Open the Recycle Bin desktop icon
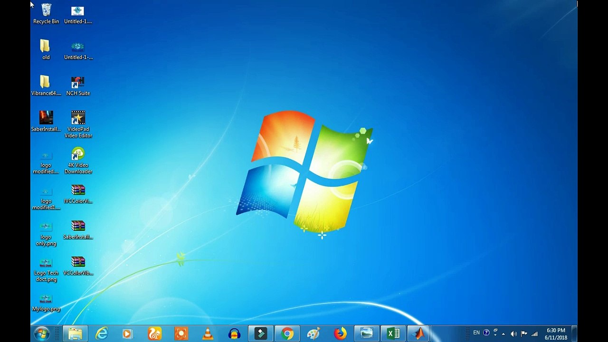This screenshot has width=608, height=342. (46, 14)
